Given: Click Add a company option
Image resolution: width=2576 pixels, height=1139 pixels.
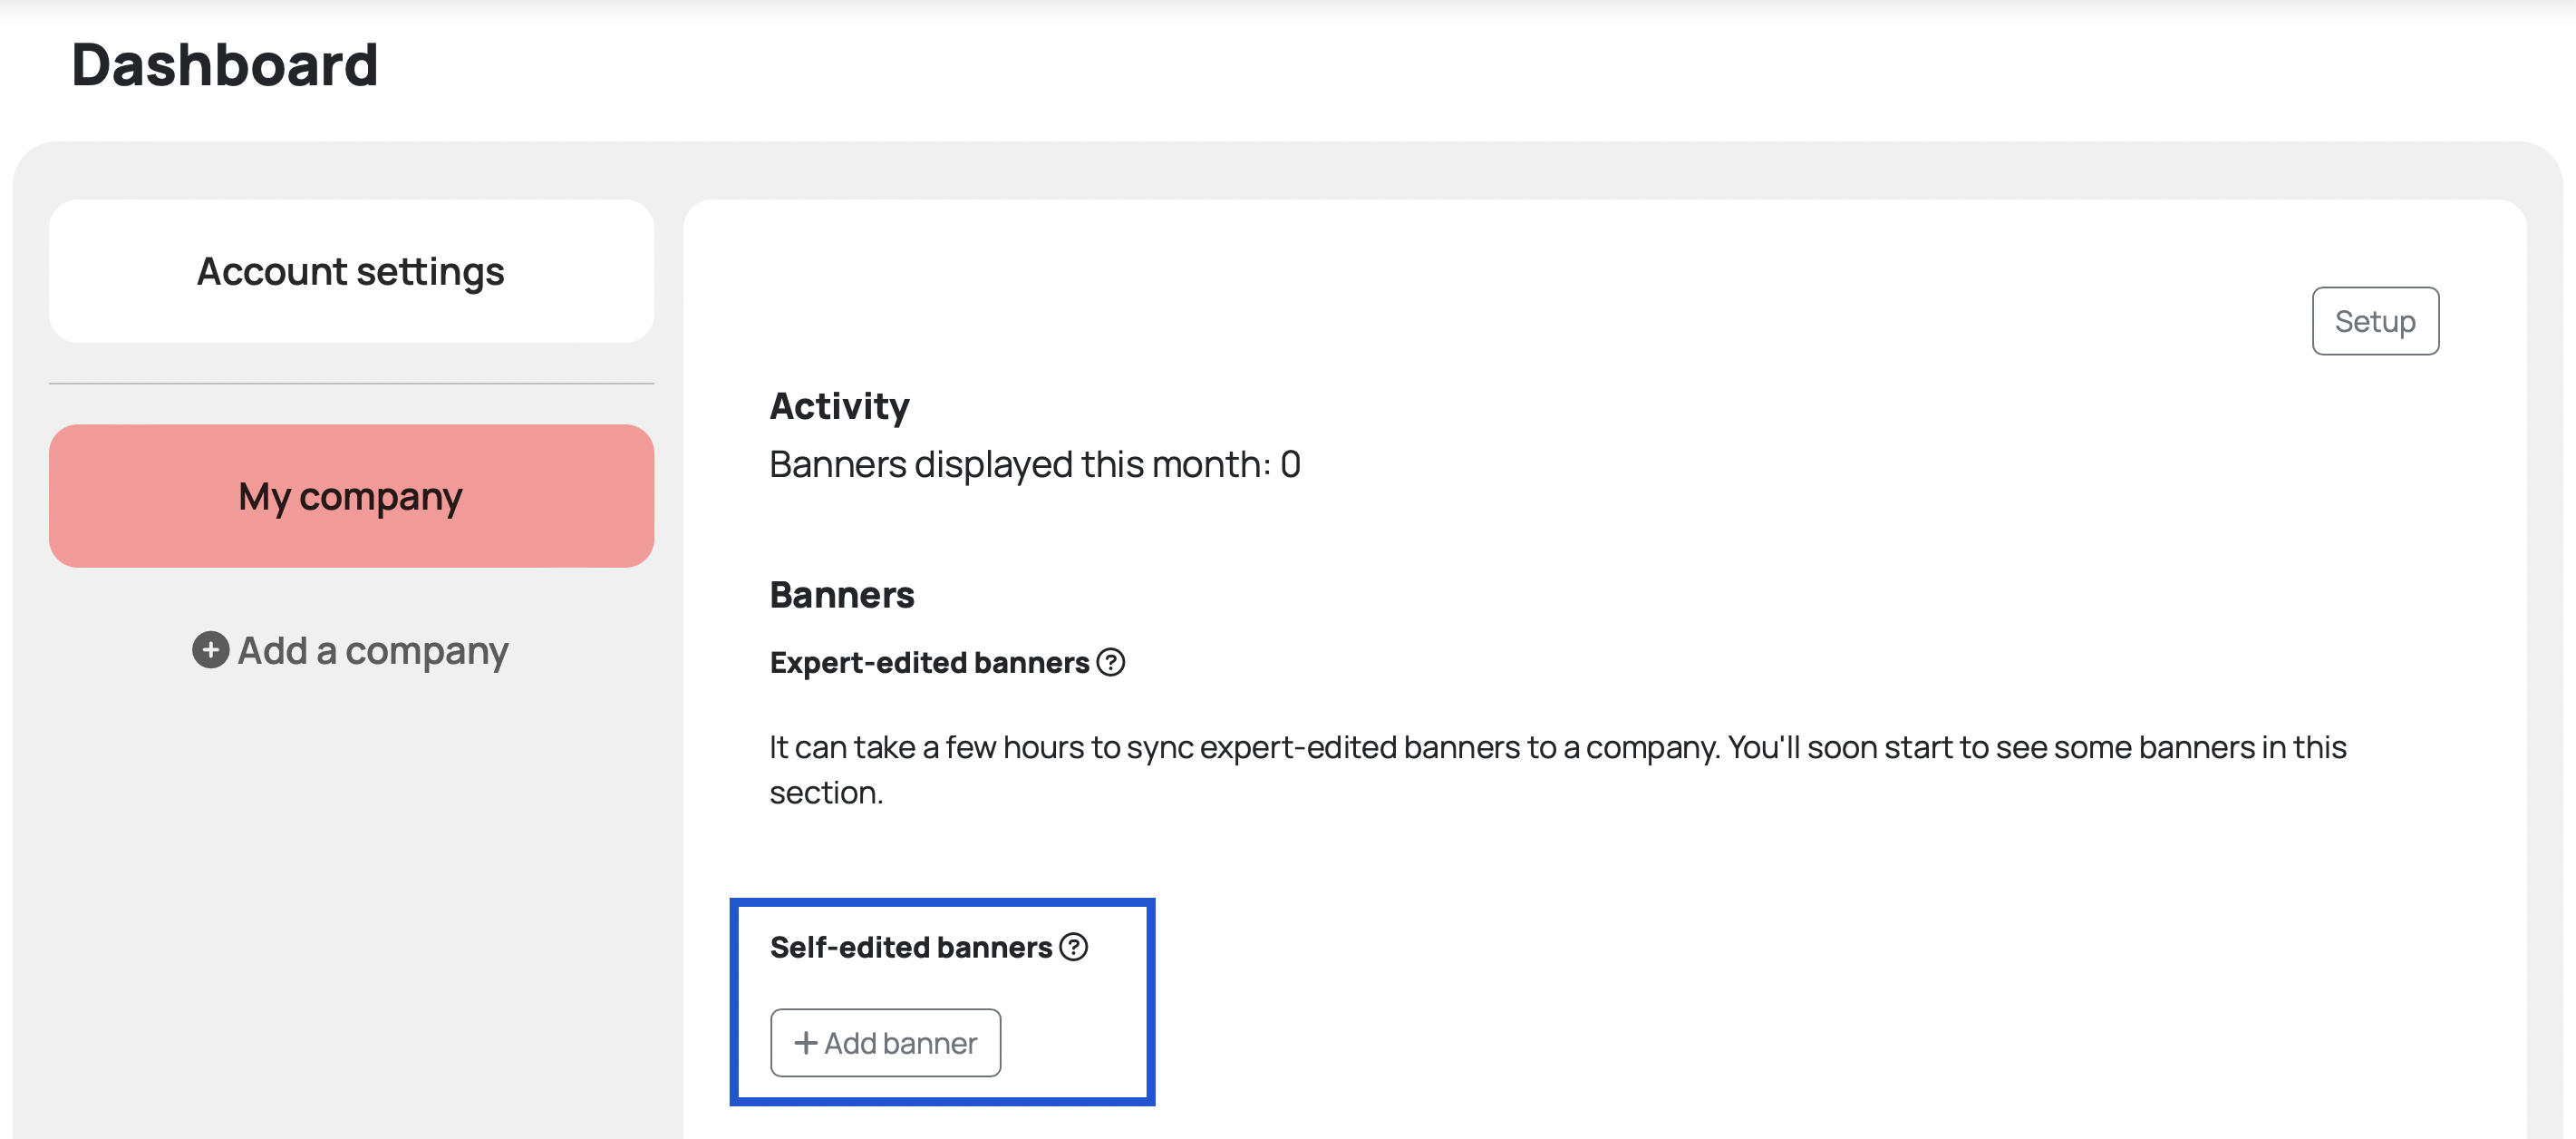Looking at the screenshot, I should 352,649.
